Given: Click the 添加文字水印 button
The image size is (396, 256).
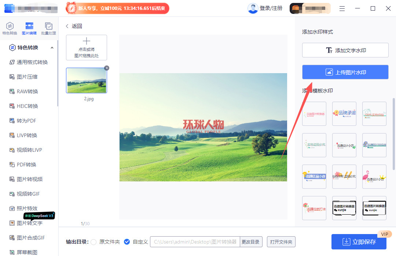Looking at the screenshot, I should [345, 50].
